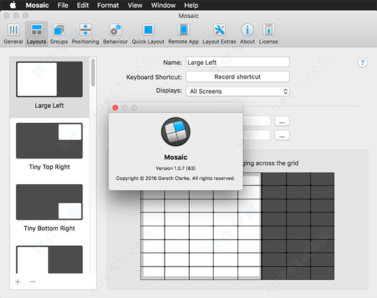Click the lower ellipsis button
This screenshot has height=298, width=377.
click(281, 135)
